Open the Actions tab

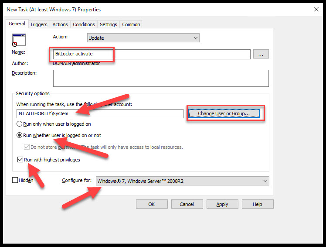pos(60,24)
